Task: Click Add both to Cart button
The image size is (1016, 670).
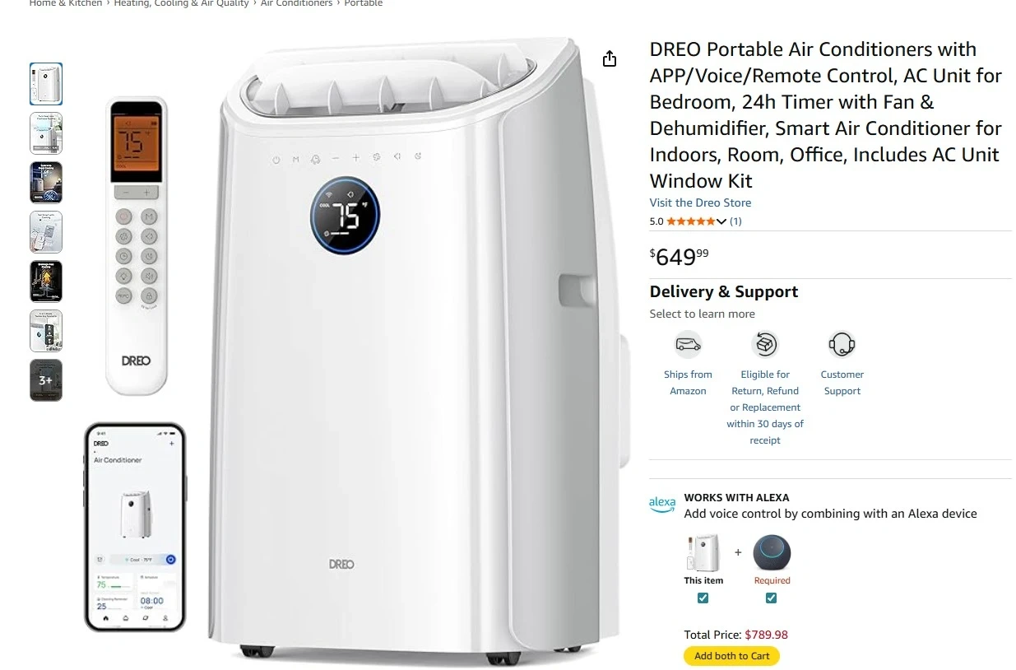Action: [731, 656]
